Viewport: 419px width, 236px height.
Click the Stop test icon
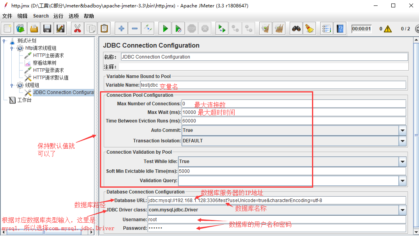tap(192, 28)
